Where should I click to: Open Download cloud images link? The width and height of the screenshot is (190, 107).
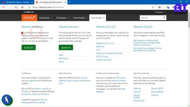pyautogui.click(x=148, y=49)
